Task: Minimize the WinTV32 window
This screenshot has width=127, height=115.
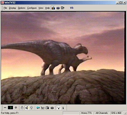Action: 117,3
